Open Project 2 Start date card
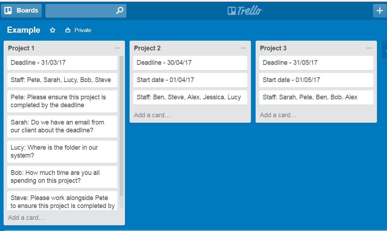 tap(190, 80)
